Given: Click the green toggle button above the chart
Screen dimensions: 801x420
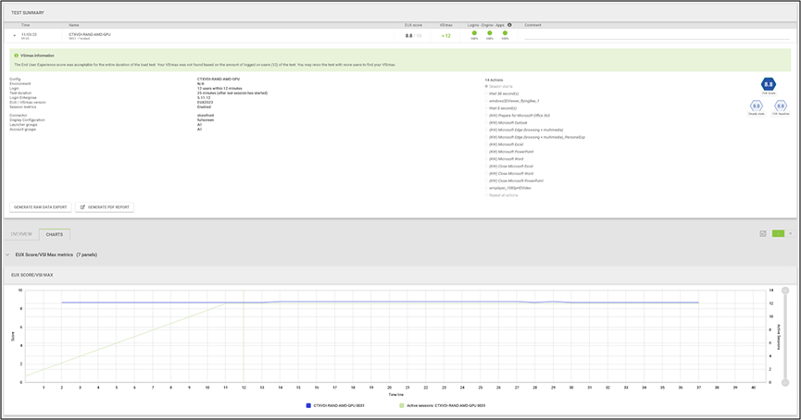Looking at the screenshot, I should pyautogui.click(x=778, y=234).
